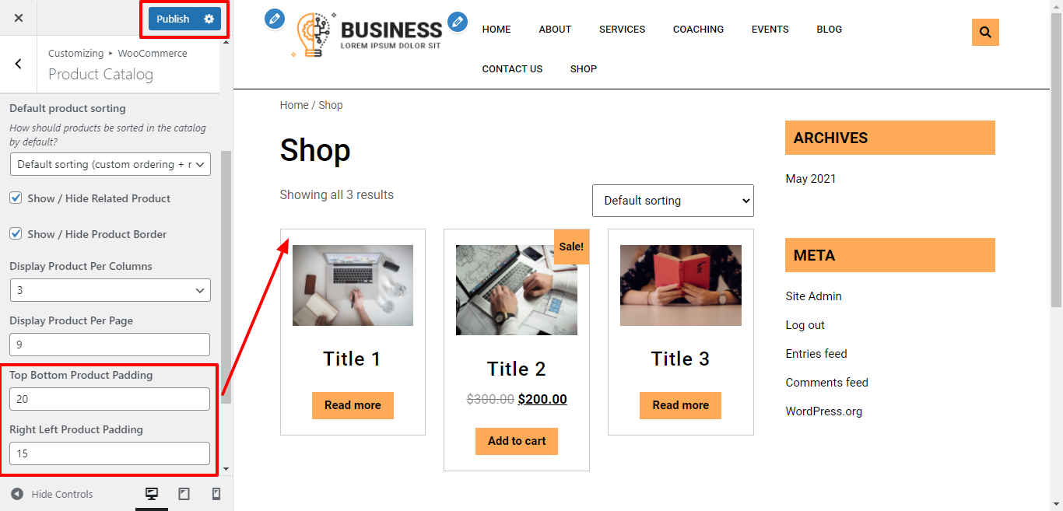
Task: Click the pencil edit icon beside the menu
Action: tap(458, 22)
